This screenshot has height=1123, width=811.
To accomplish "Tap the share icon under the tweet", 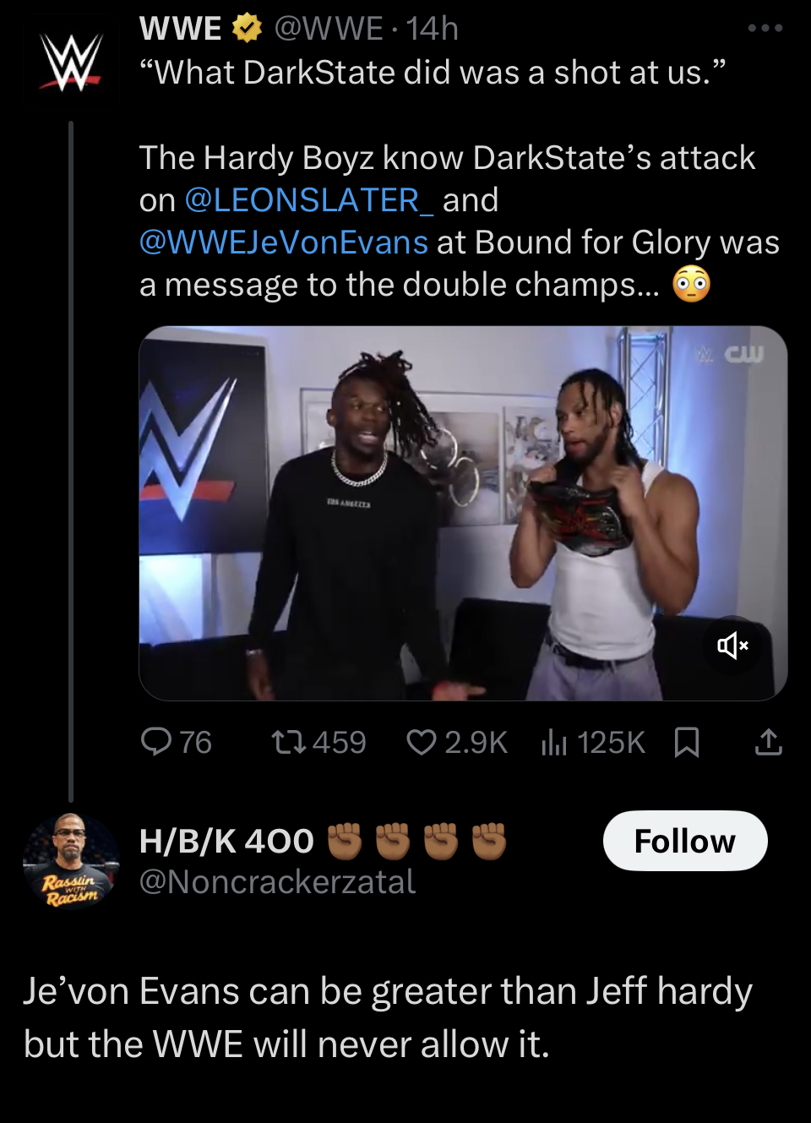I will pyautogui.click(x=768, y=742).
